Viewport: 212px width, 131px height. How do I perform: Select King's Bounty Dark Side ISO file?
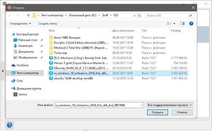point(80,58)
